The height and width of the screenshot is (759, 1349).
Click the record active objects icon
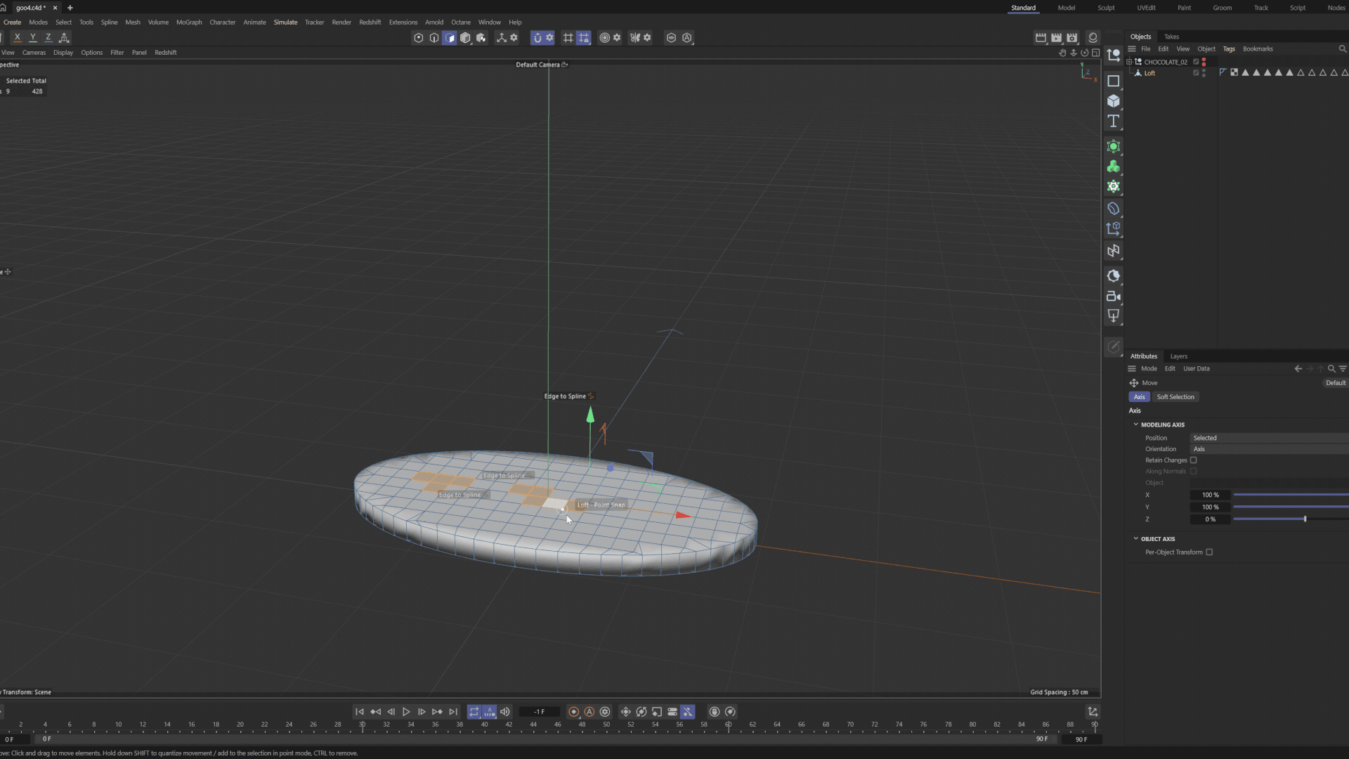click(573, 712)
